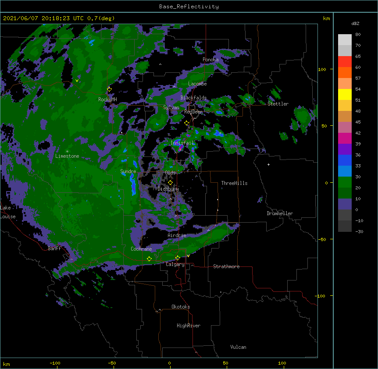The height and width of the screenshot is (369, 378).
Task: Click the white asterisk above Limestone
Action: pos(67,152)
